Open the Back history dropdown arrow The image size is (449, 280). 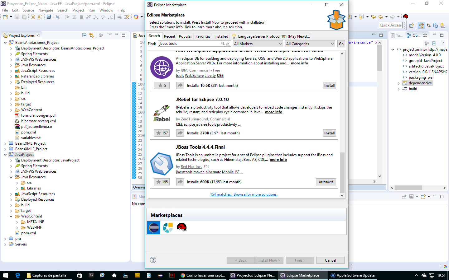point(386,17)
